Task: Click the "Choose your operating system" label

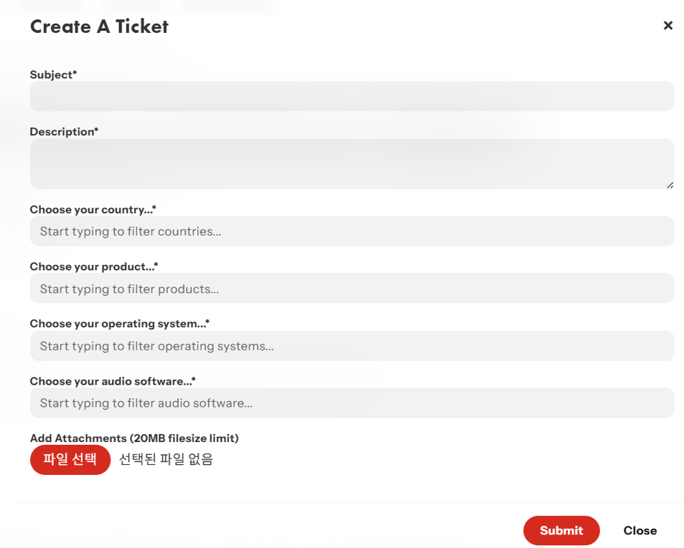Action: tap(119, 324)
